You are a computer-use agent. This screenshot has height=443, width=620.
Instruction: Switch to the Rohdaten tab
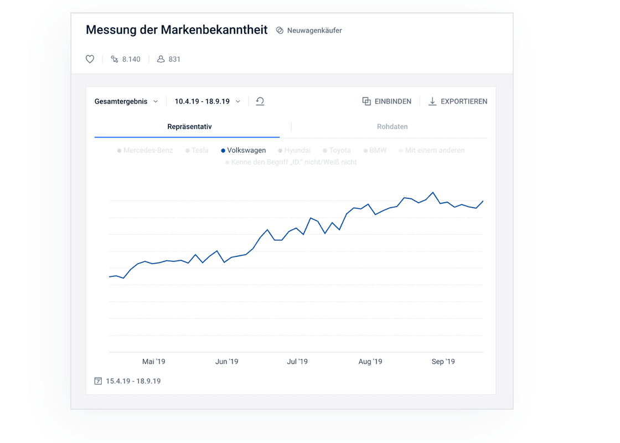coord(392,126)
